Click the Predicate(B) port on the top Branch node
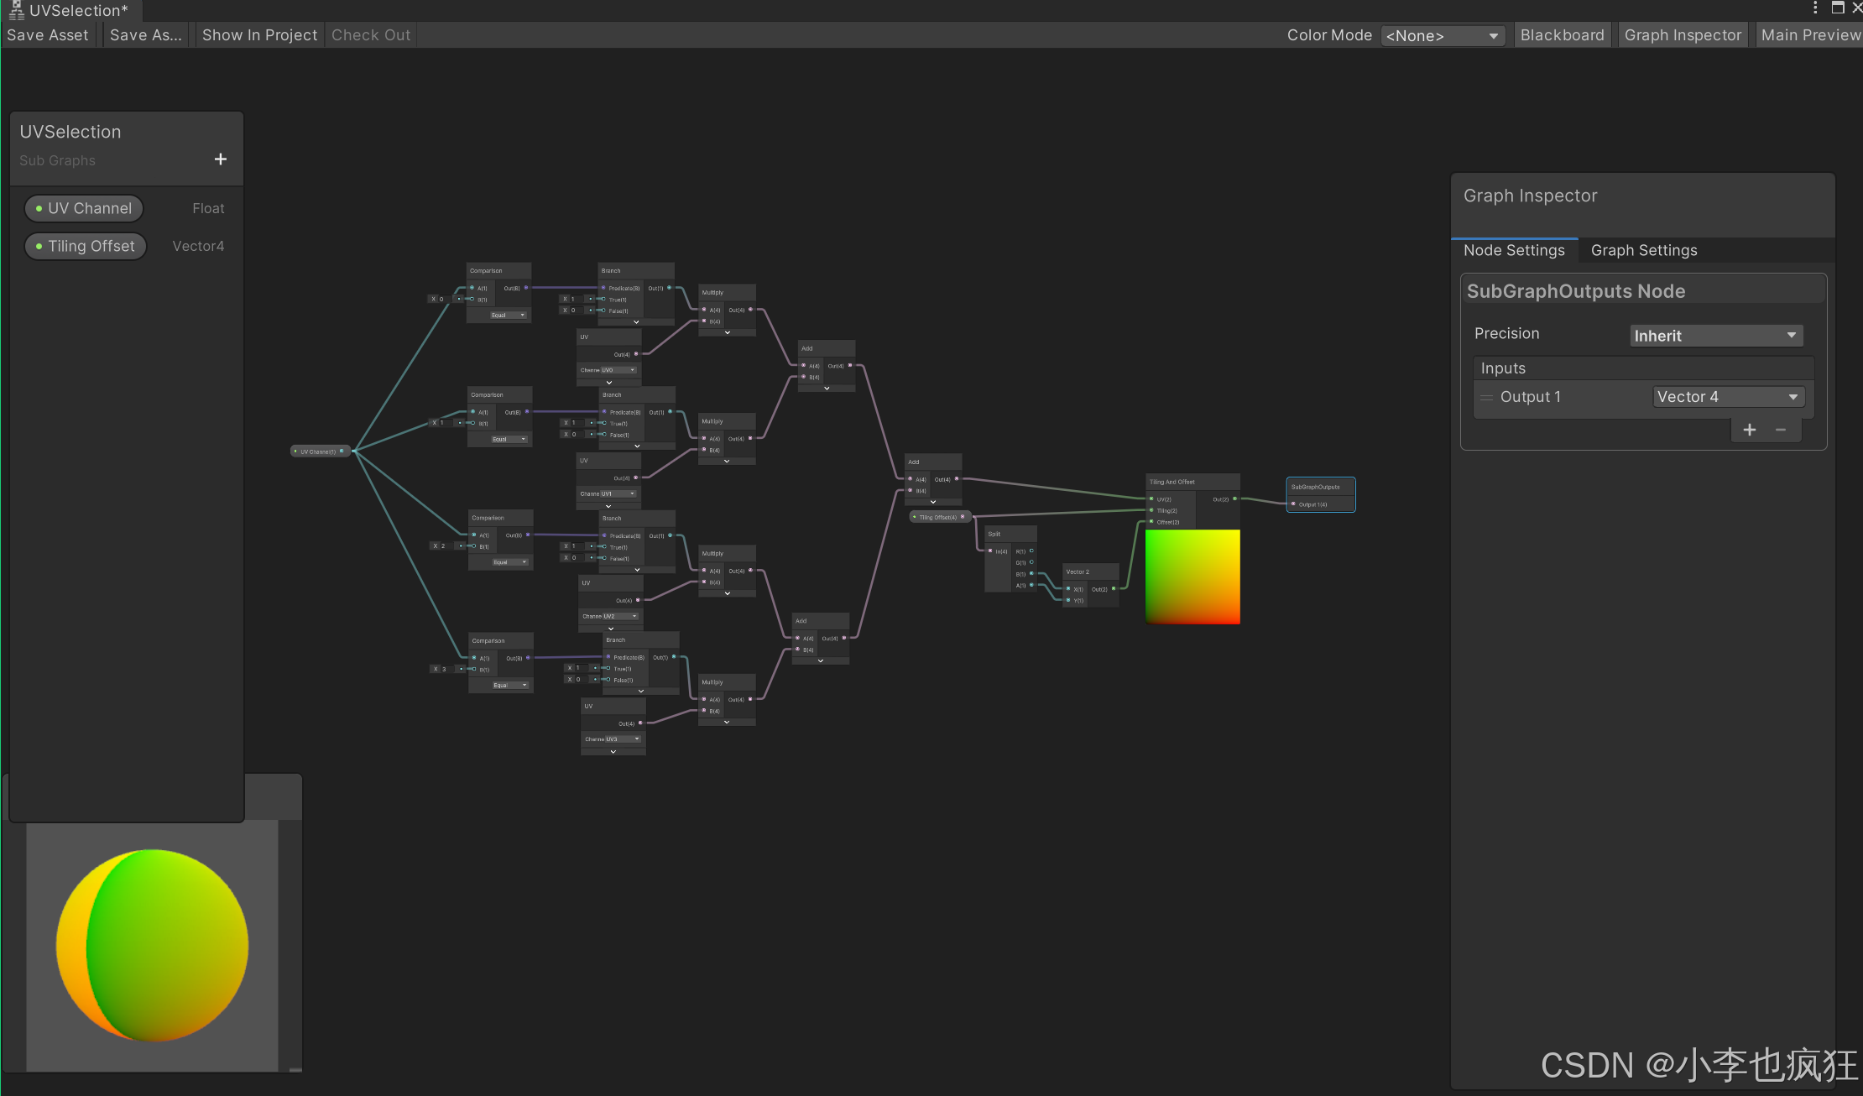 603,287
